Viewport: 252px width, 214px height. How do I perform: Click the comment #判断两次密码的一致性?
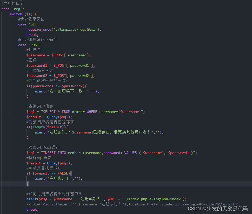coord(48,81)
